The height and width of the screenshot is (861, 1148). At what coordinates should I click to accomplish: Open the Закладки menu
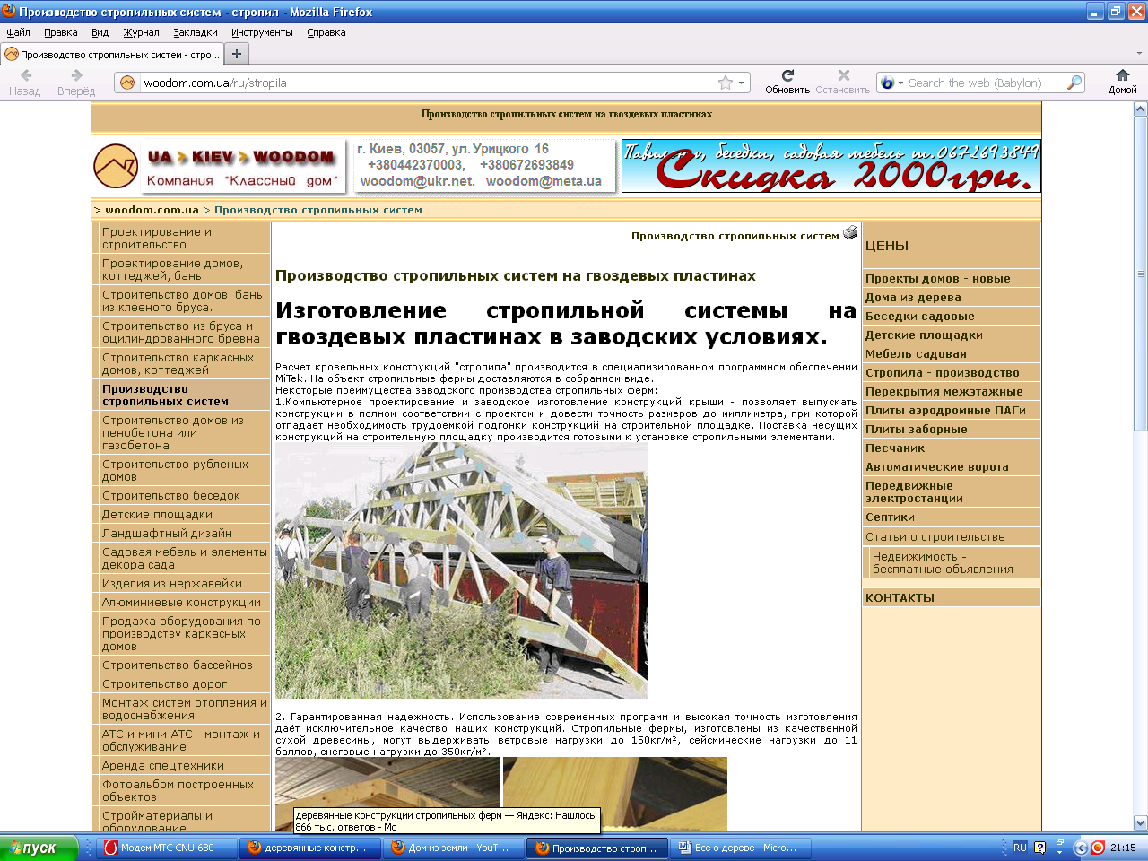pyautogui.click(x=196, y=32)
